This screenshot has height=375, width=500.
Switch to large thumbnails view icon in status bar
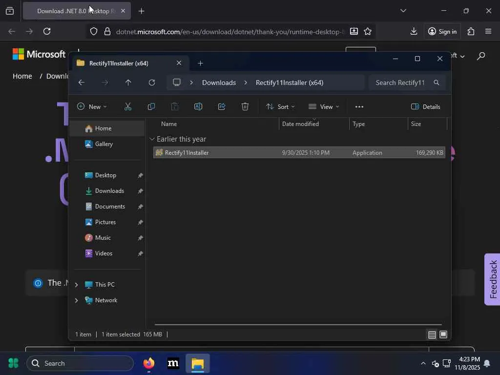(x=443, y=334)
